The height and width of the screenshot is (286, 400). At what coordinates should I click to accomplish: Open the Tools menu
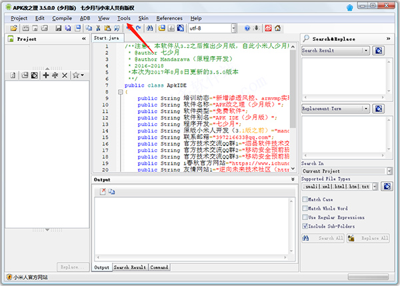tap(124, 18)
